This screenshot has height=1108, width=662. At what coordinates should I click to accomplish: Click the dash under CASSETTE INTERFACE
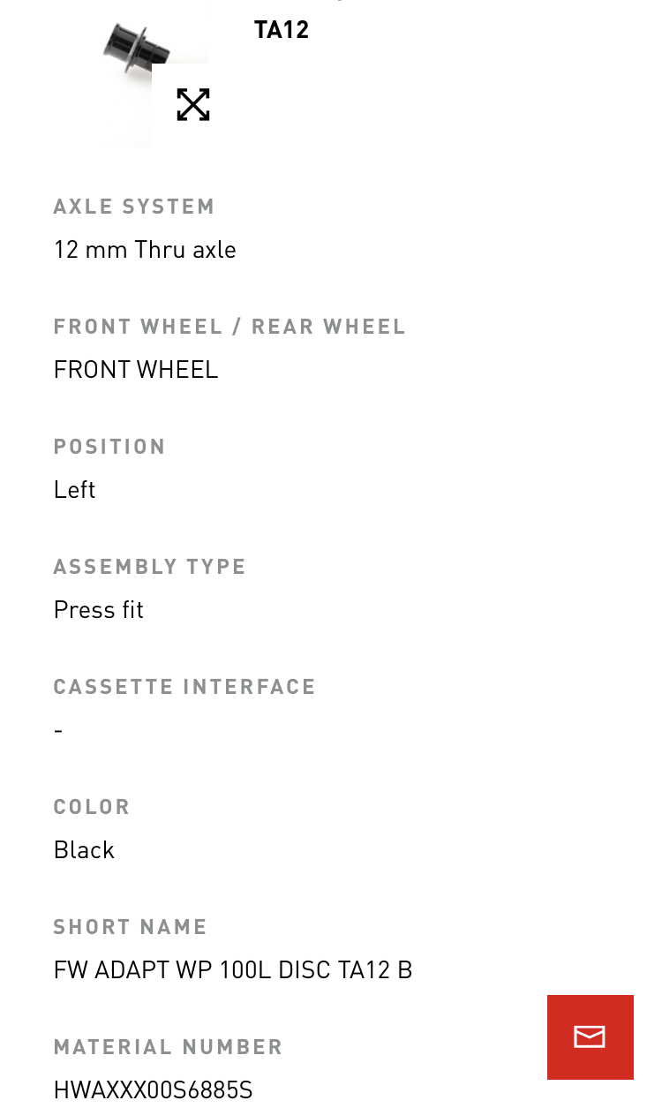(58, 730)
